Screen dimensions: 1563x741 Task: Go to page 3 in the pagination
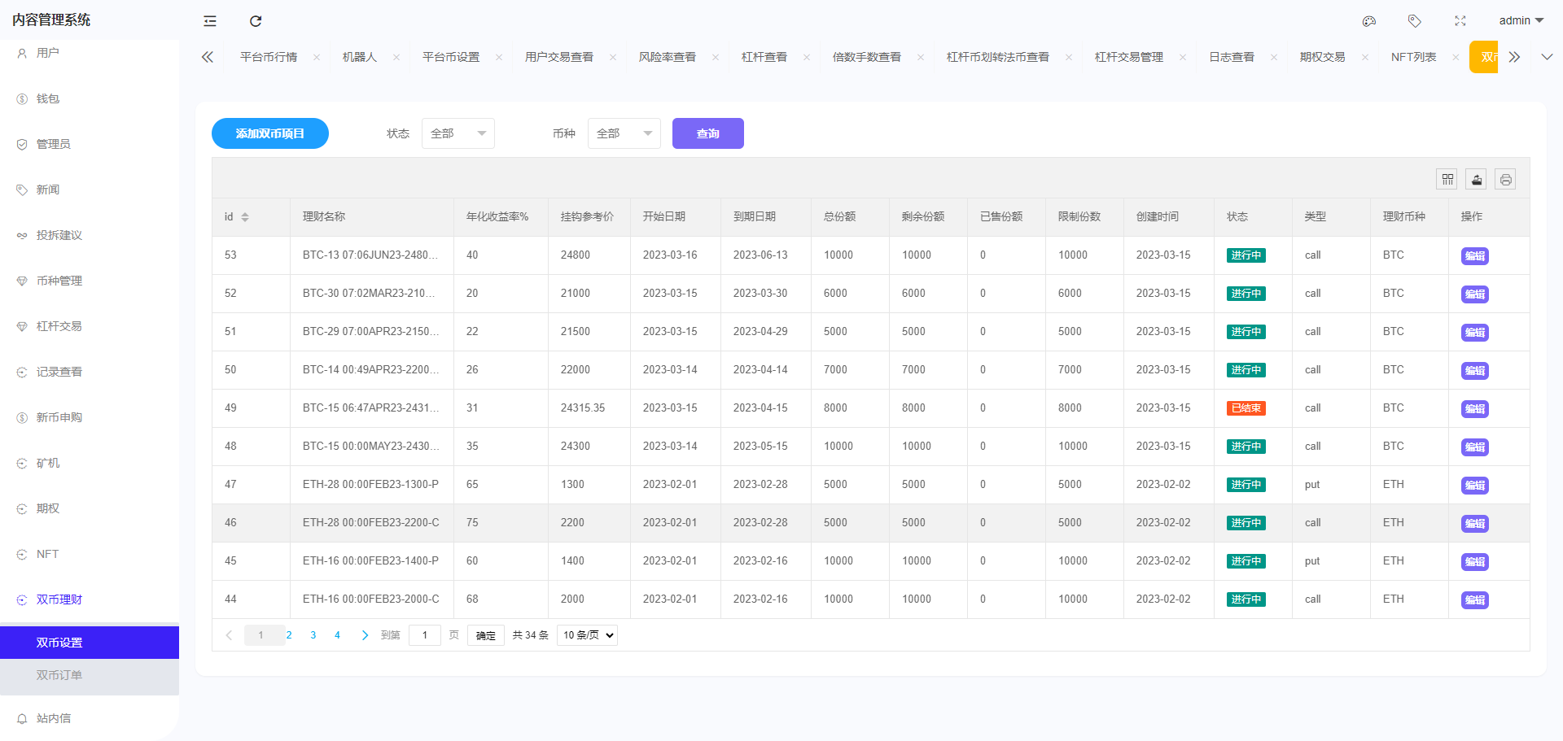(313, 635)
